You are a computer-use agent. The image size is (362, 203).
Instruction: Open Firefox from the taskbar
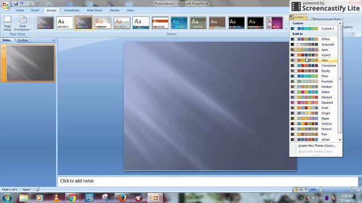[122, 198]
